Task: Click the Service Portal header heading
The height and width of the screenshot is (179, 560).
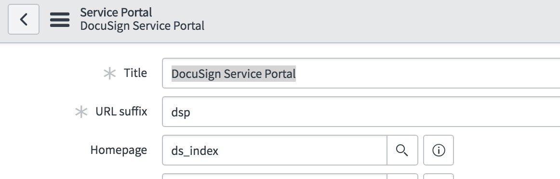Action: click(116, 13)
